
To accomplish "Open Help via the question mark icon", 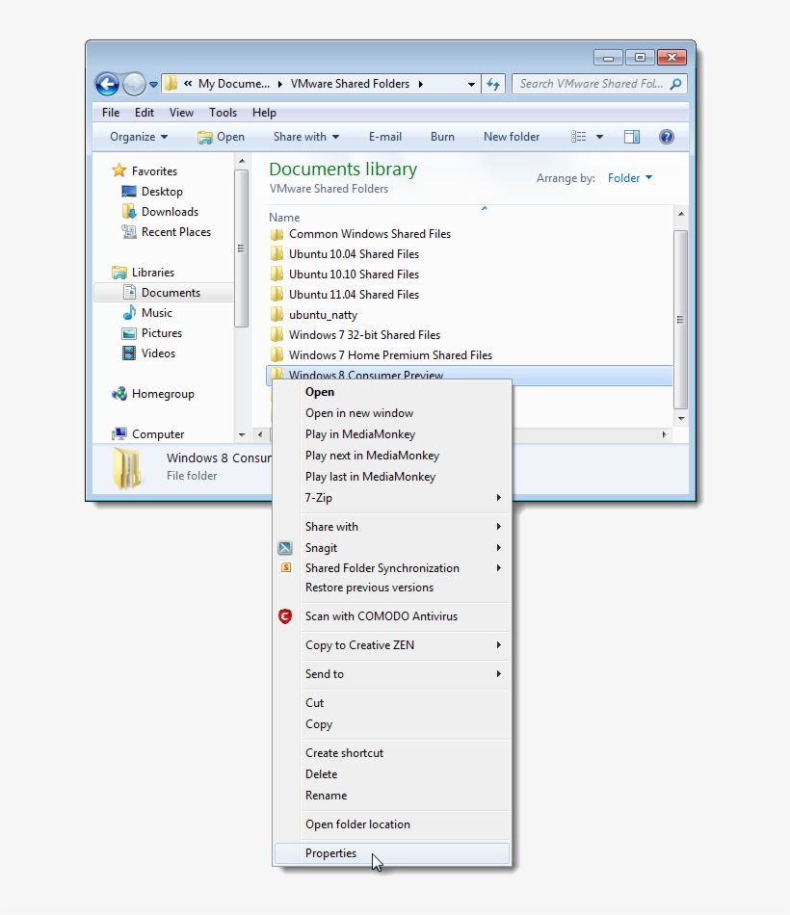I will click(667, 137).
